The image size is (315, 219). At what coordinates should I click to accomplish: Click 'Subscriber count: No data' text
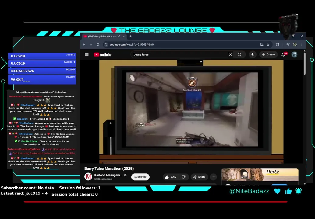27,188
